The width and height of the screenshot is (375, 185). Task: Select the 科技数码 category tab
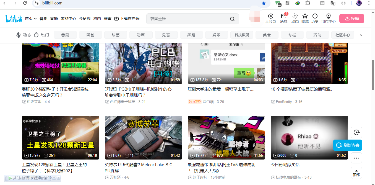click(242, 35)
